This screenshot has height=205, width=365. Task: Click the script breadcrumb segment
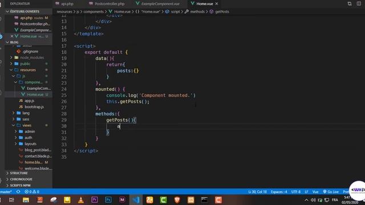pos(175,11)
